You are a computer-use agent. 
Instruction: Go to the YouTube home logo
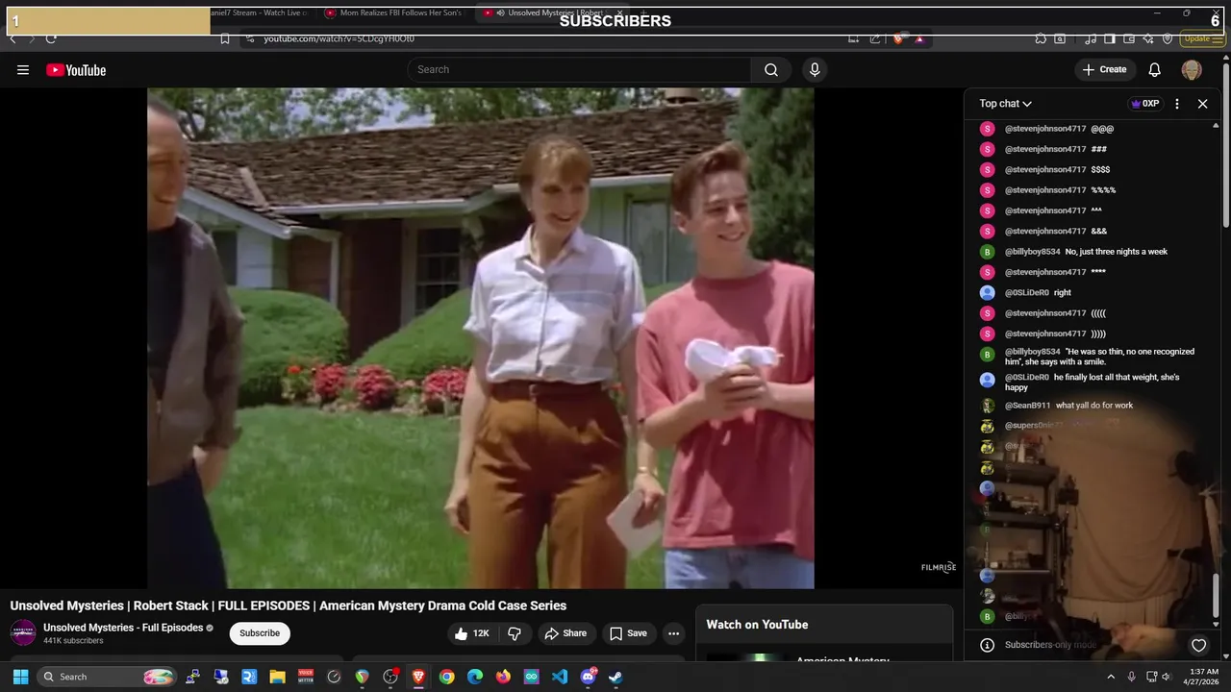click(76, 70)
